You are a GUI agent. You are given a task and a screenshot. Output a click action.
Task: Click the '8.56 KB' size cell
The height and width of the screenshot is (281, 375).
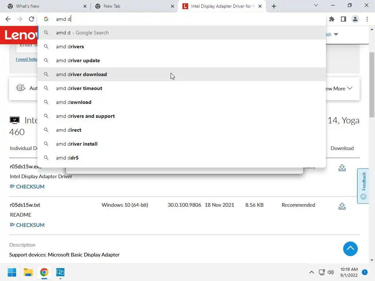point(254,205)
